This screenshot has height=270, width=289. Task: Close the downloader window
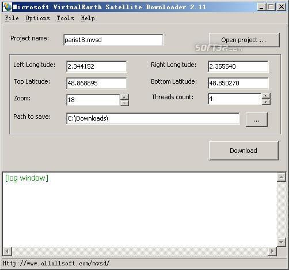(282, 7)
